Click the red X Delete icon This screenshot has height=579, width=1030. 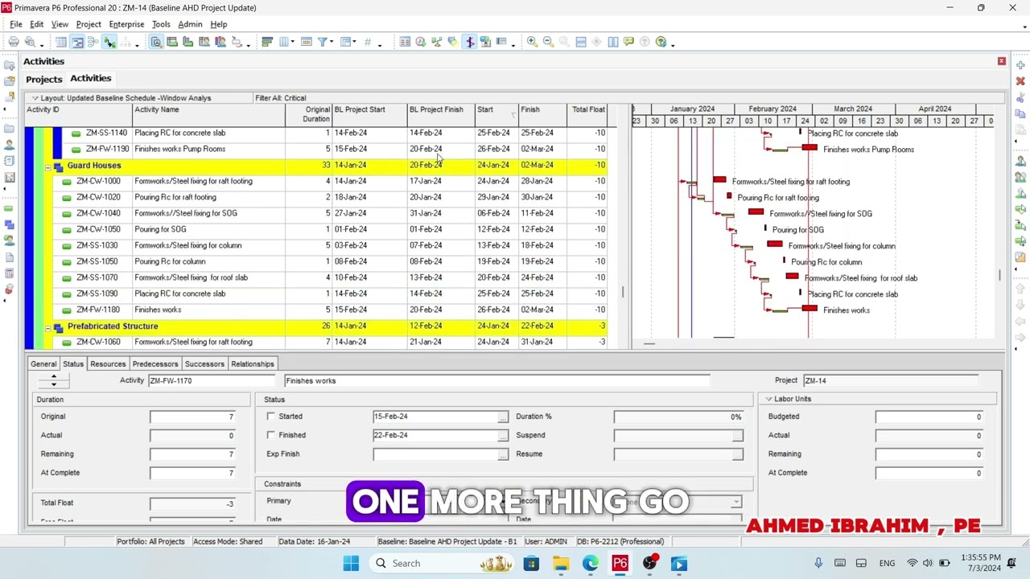pos(1020,81)
